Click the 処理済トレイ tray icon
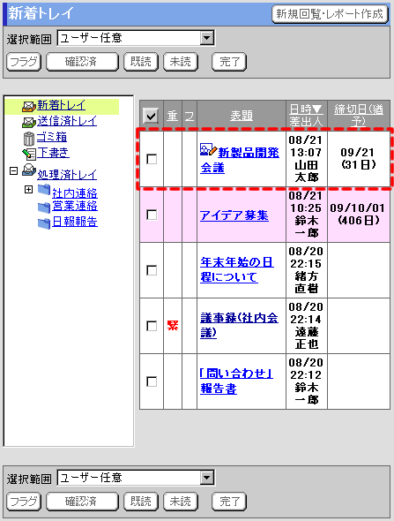Image resolution: width=394 pixels, height=521 pixels. (x=29, y=170)
